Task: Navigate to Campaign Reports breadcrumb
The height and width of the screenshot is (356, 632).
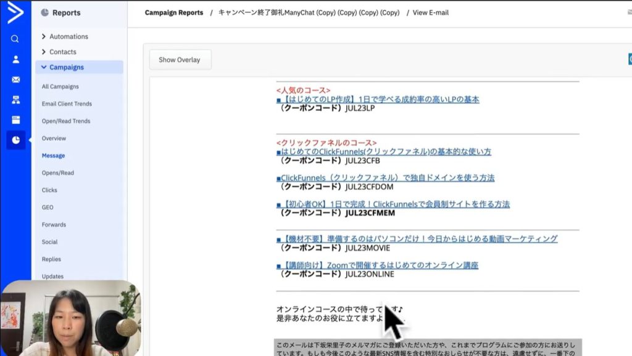Action: 173,13
